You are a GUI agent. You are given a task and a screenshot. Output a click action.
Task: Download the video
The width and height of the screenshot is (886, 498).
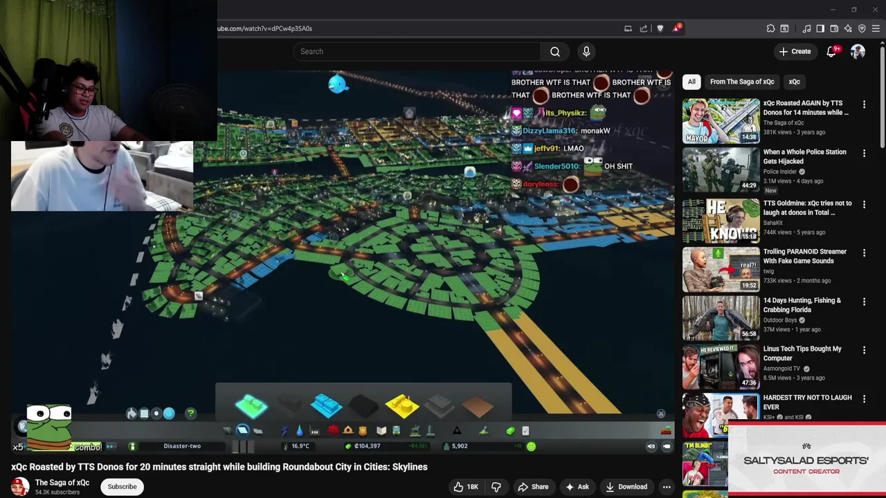(x=626, y=487)
